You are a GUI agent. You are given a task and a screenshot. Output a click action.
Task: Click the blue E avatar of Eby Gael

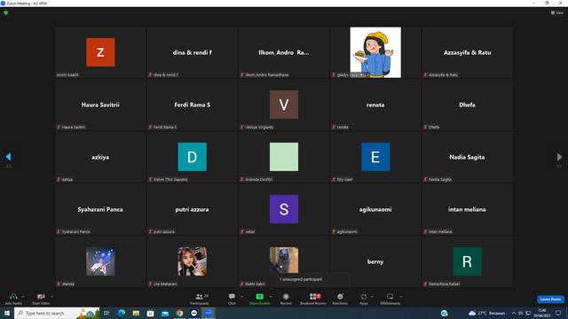[x=375, y=157]
